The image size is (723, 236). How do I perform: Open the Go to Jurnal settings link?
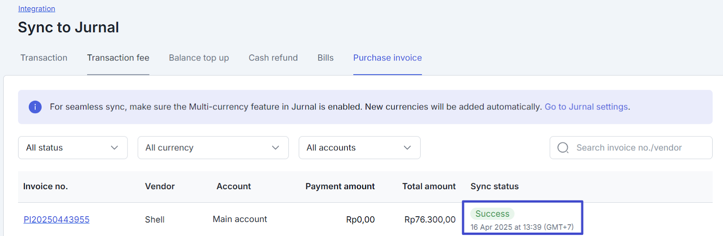pyautogui.click(x=586, y=107)
